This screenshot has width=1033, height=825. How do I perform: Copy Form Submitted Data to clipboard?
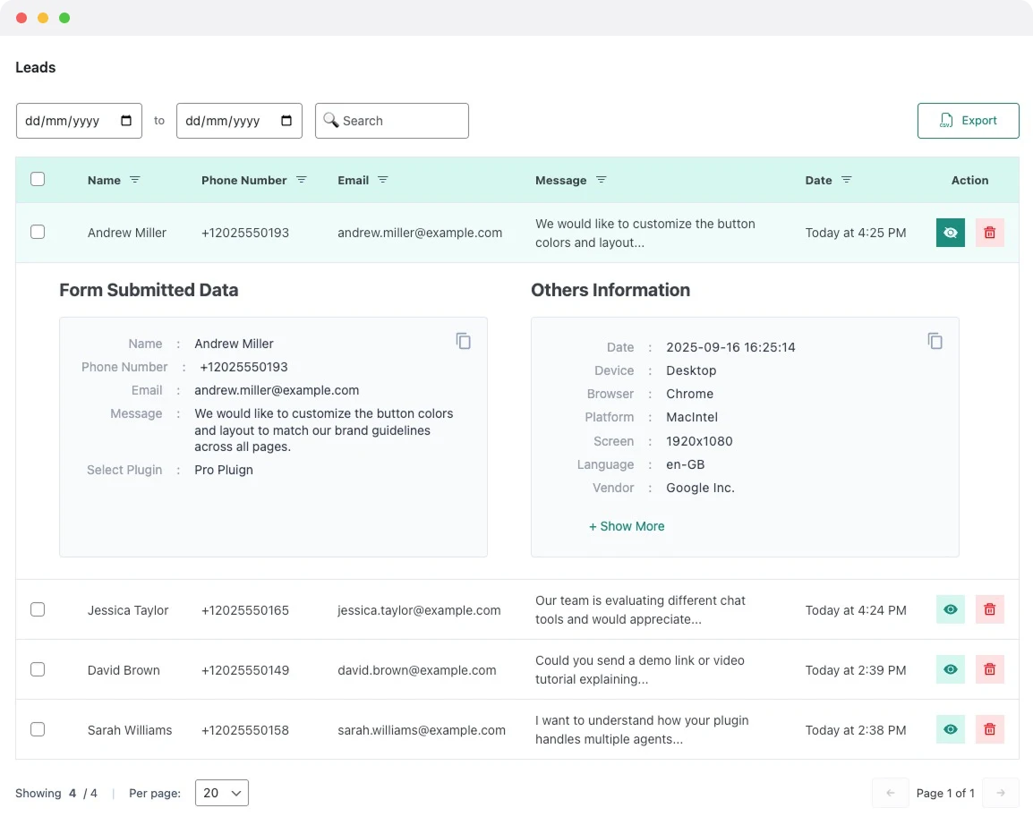click(463, 341)
